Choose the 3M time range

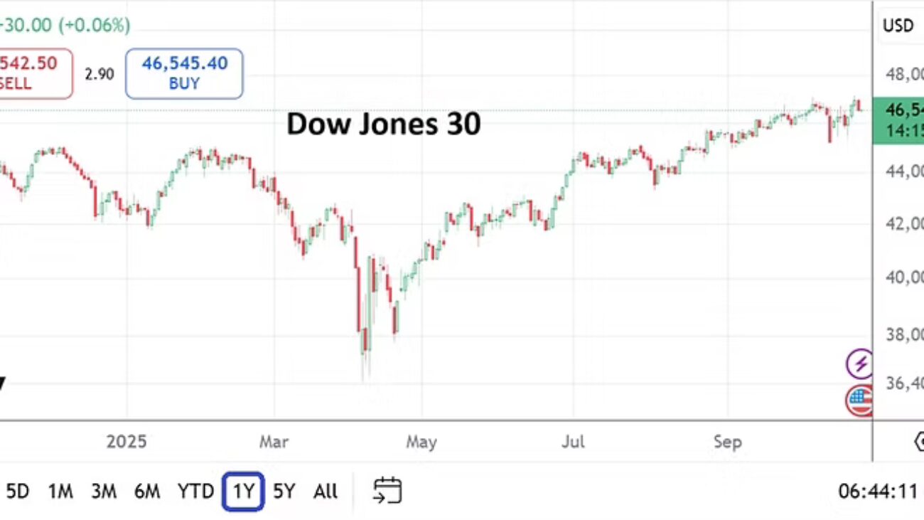[x=104, y=491]
